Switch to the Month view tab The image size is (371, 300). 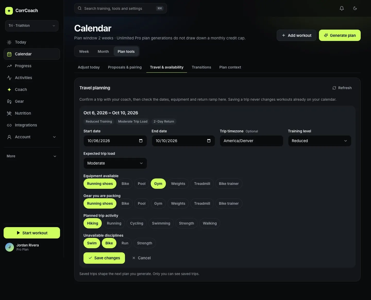point(103,52)
